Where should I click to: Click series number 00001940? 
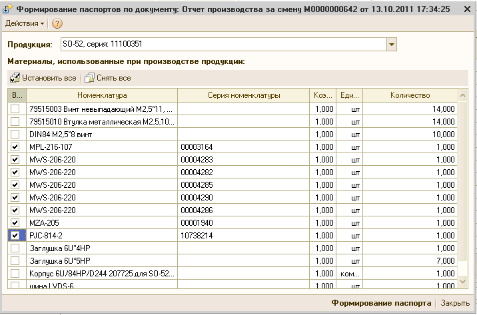[197, 223]
